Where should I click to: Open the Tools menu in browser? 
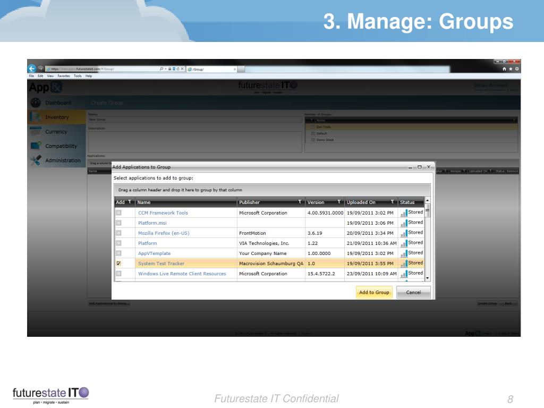pos(78,76)
